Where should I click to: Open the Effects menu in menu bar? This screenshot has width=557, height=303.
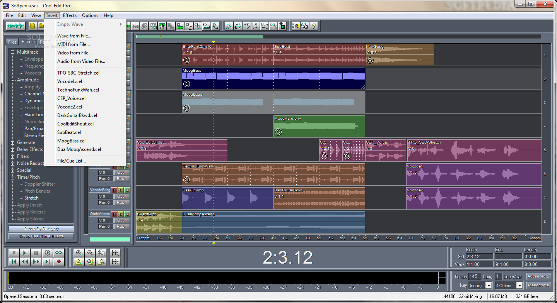pyautogui.click(x=70, y=15)
